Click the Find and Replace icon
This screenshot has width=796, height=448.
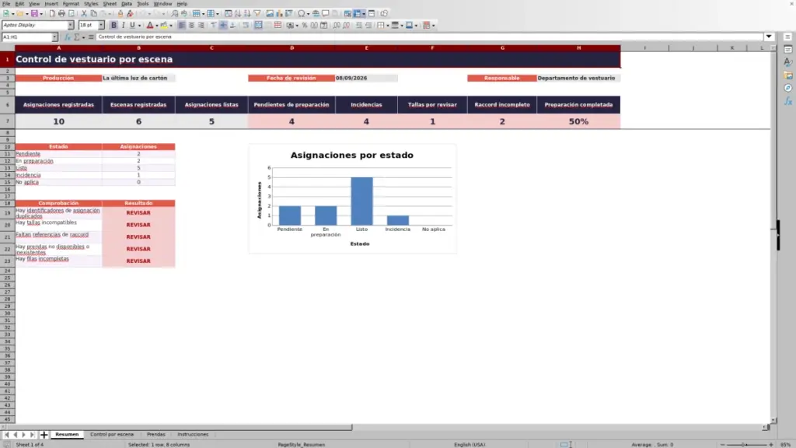click(175, 14)
